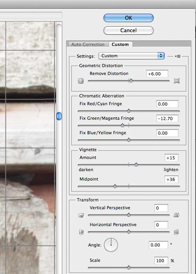Click the vertical perspective tilt-down icon

[176, 215]
